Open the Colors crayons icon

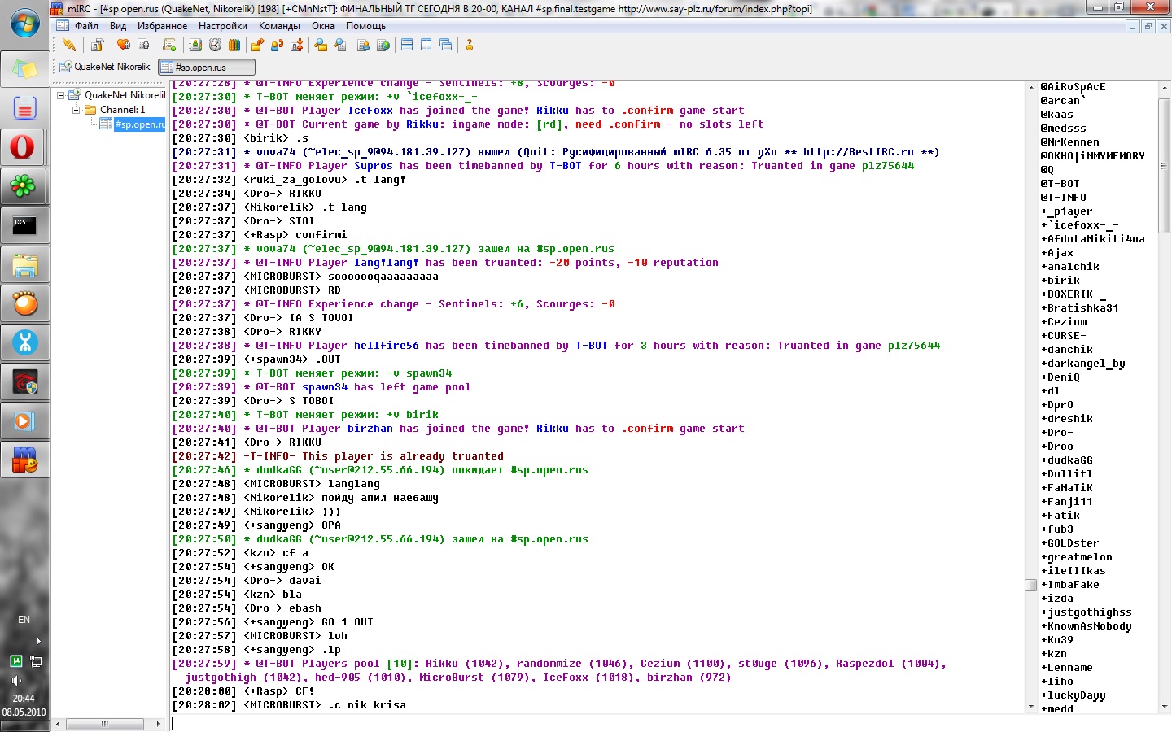click(x=234, y=45)
